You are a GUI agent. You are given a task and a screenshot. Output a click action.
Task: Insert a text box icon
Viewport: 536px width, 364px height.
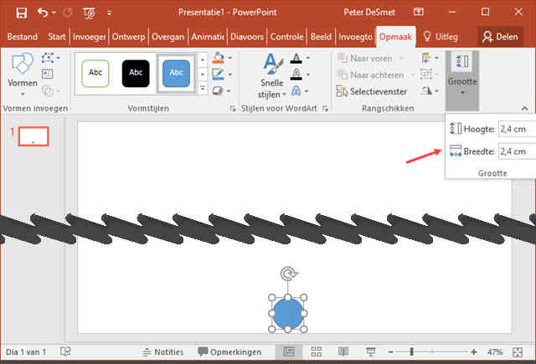point(48,74)
